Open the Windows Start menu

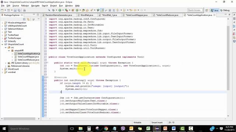(4, 129)
